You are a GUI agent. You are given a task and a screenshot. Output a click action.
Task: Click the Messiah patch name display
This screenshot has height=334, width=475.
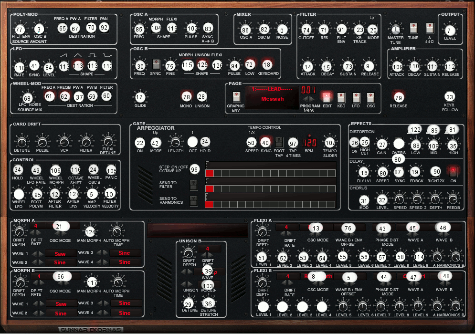point(272,99)
